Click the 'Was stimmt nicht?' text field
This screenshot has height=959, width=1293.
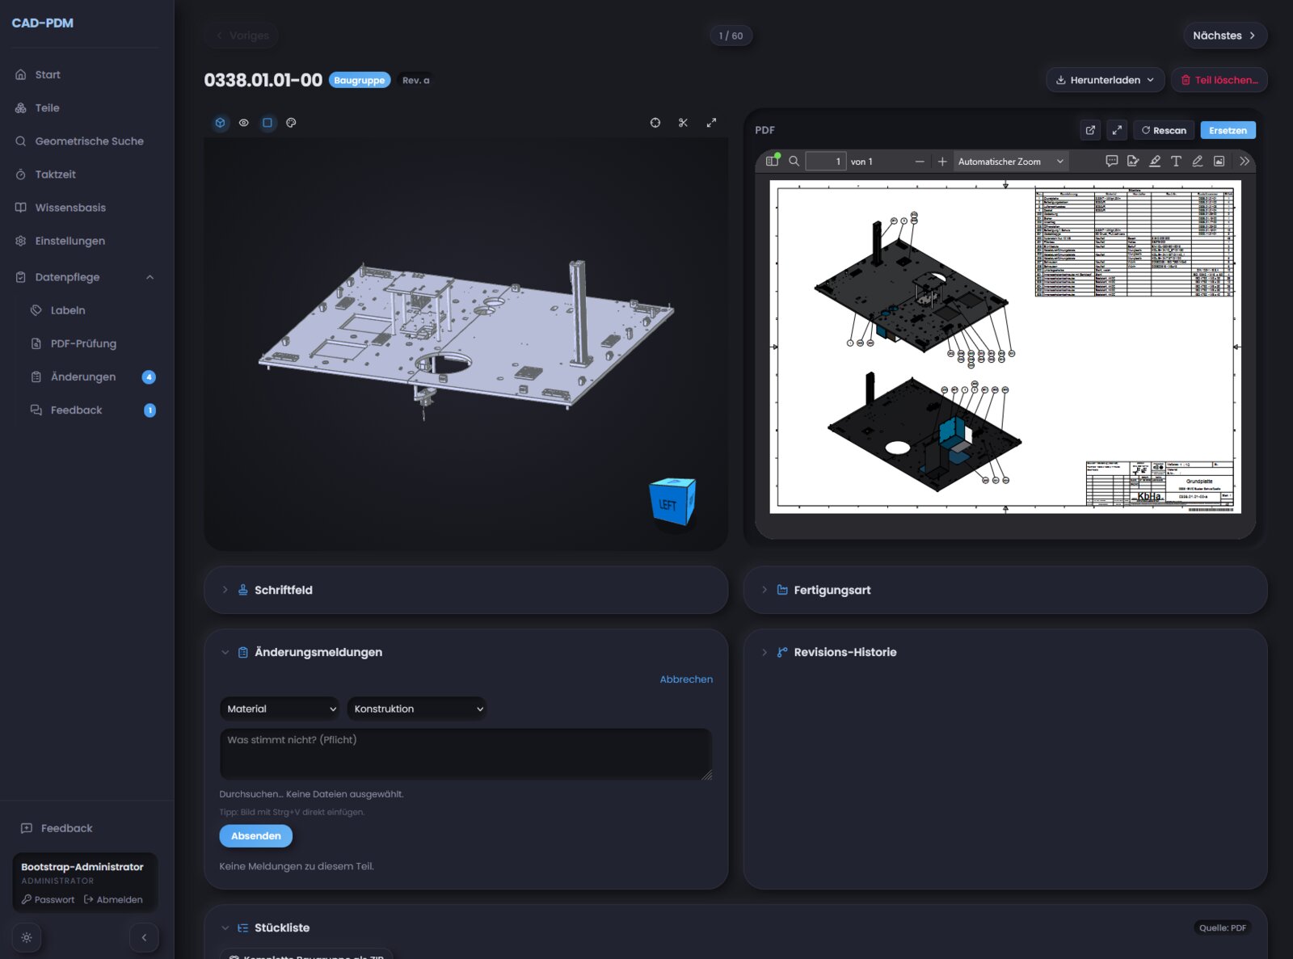pyautogui.click(x=465, y=755)
